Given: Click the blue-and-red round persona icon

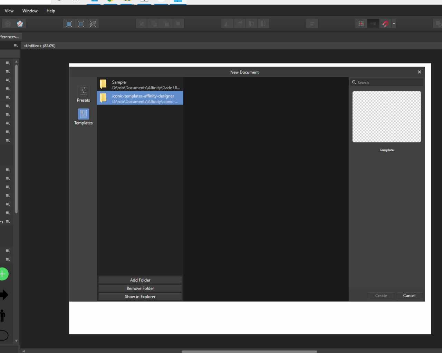Looking at the screenshot, I should [x=20, y=24].
